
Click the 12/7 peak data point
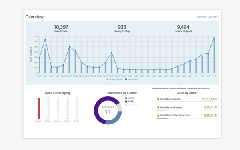click(x=45, y=39)
